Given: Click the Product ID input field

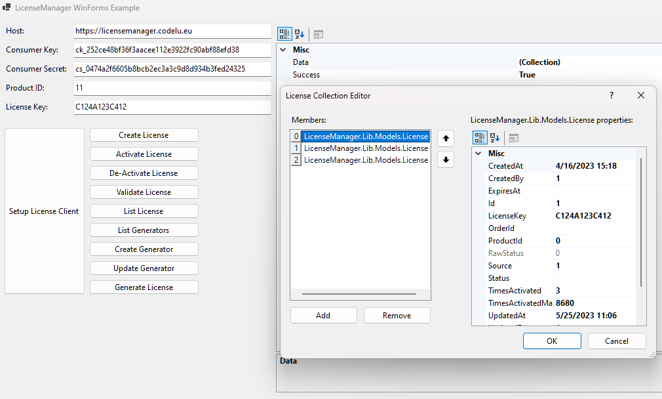Looking at the screenshot, I should (x=172, y=88).
